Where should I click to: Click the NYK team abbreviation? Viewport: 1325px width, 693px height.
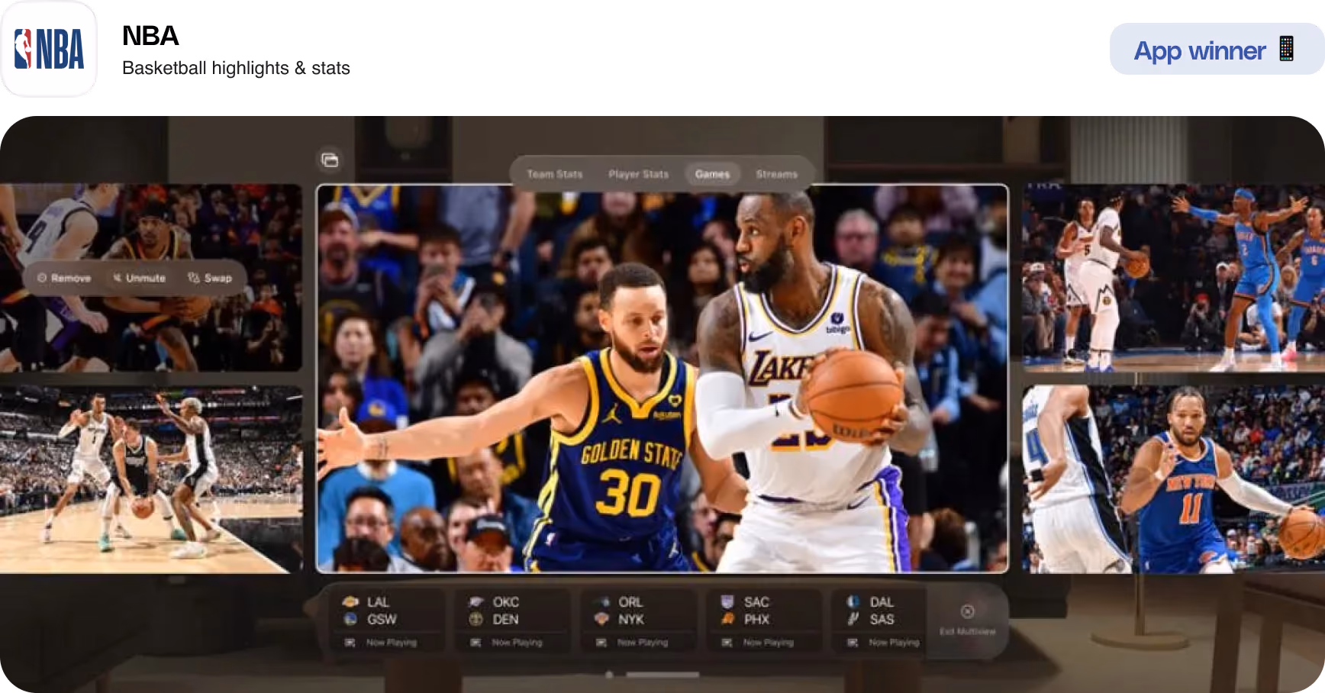[x=630, y=620]
